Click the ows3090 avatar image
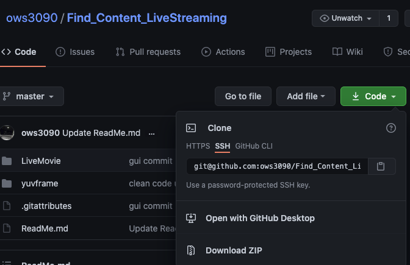The image size is (410, 265). [7, 133]
